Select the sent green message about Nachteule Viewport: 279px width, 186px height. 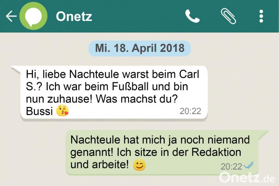[x=162, y=153]
